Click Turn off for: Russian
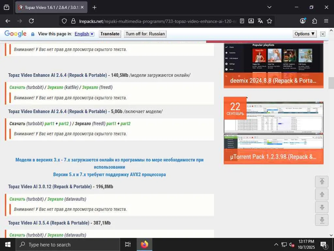The height and width of the screenshot is (251, 334). coord(145,34)
